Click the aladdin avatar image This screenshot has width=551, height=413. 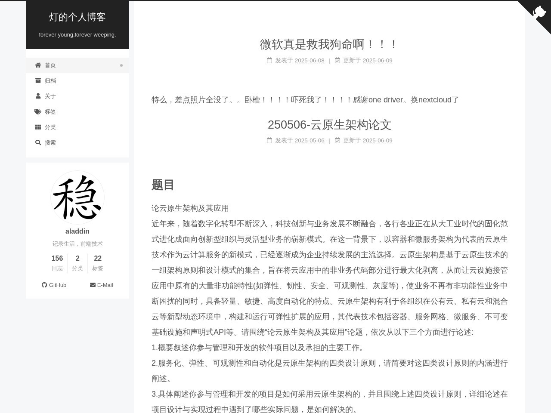tap(77, 197)
